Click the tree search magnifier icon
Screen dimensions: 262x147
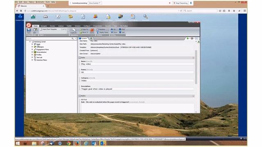(72, 38)
